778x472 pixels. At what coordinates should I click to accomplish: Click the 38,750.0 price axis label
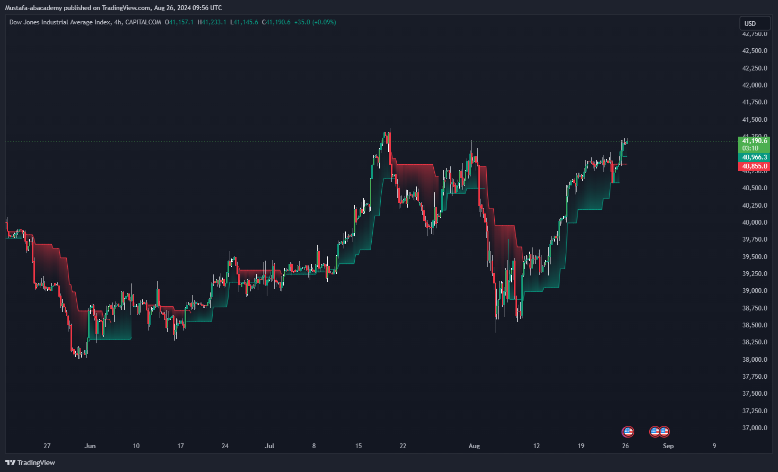tap(755, 308)
